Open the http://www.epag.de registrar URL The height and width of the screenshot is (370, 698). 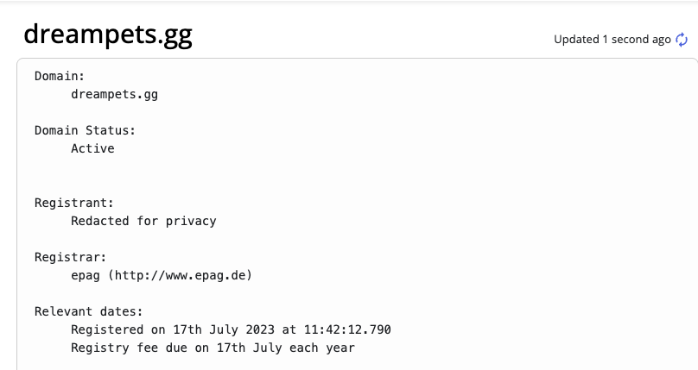tap(180, 275)
